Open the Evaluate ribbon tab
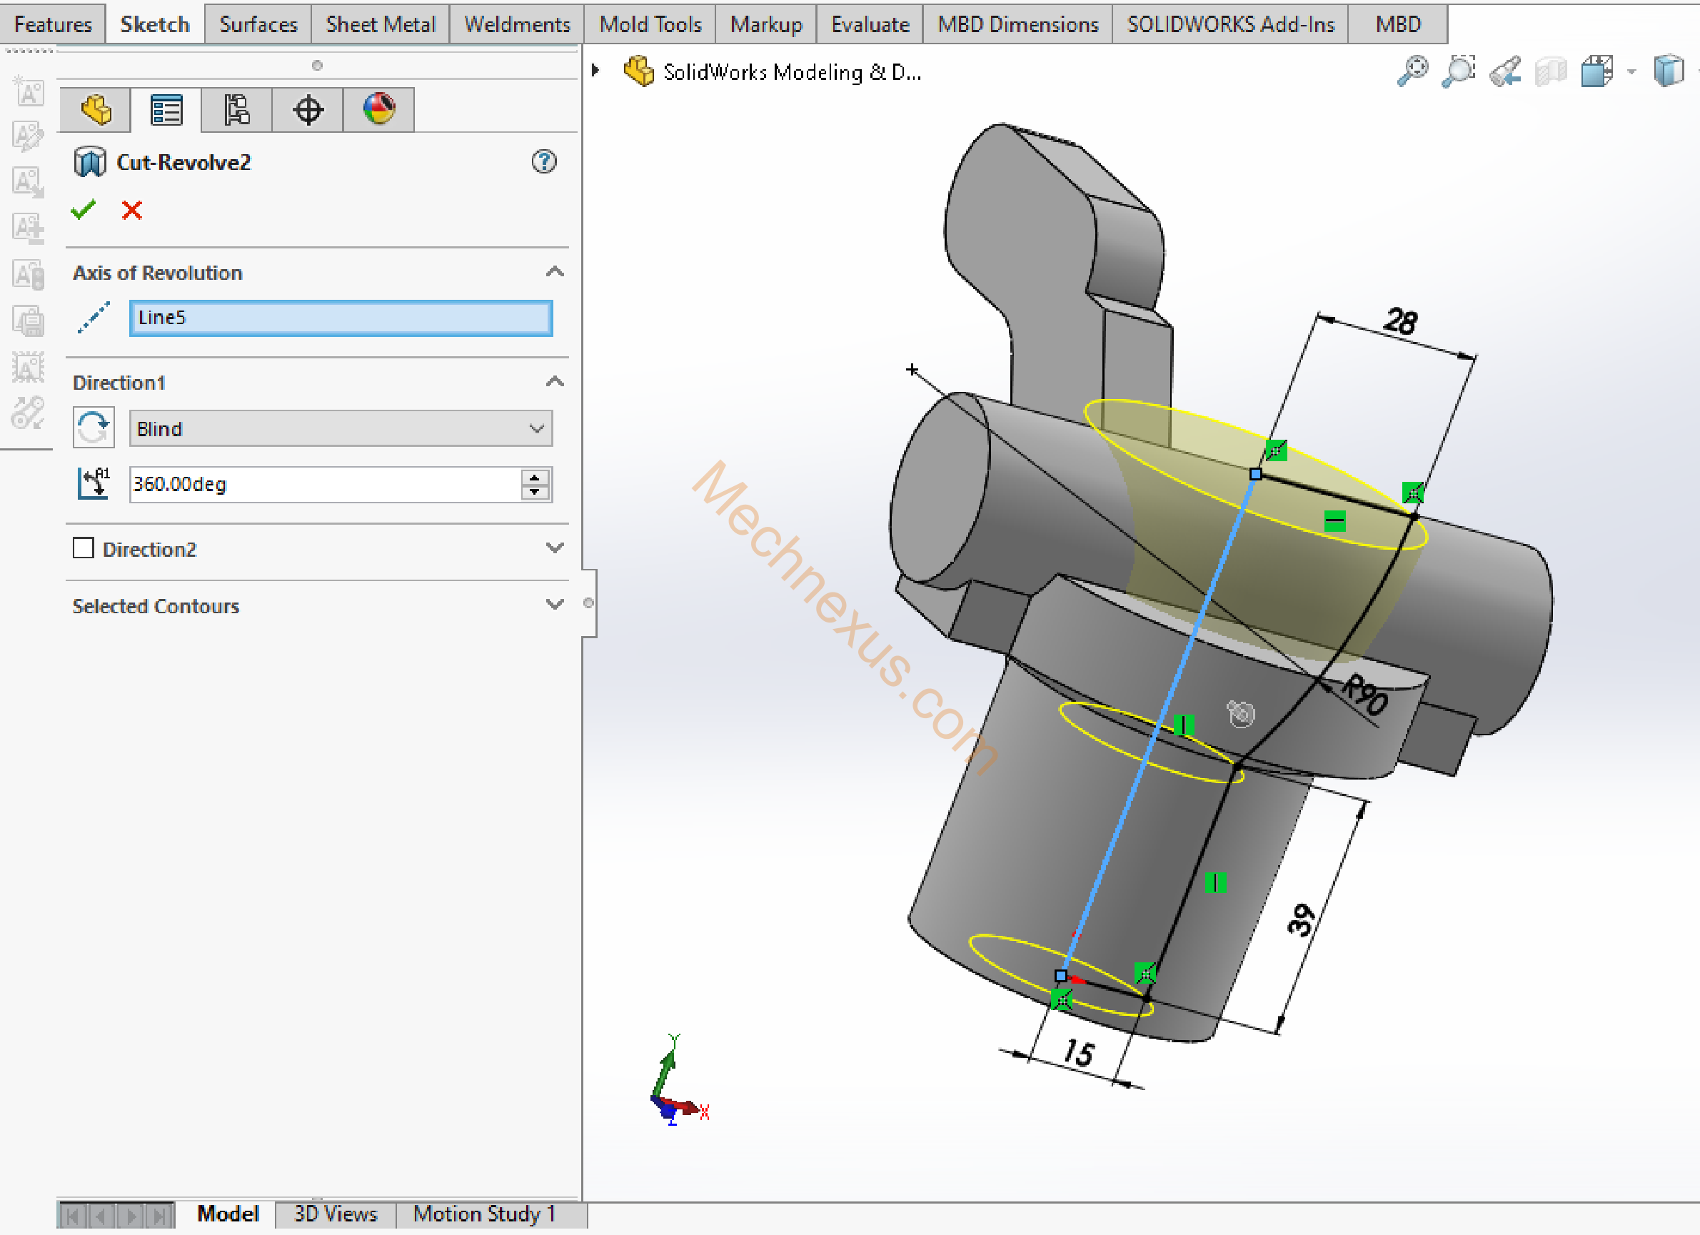This screenshot has width=1700, height=1235. pos(870,24)
